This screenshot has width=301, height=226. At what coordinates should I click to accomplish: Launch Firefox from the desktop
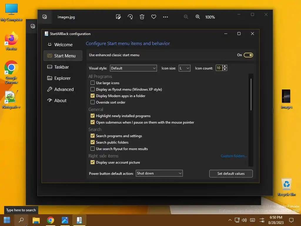coord(11,41)
